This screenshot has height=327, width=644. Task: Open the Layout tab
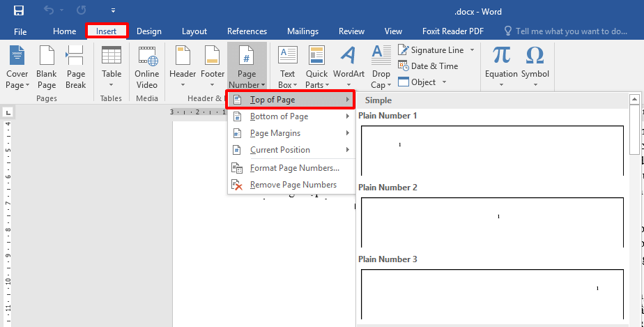194,31
